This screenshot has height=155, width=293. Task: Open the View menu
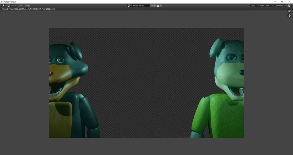(21, 6)
